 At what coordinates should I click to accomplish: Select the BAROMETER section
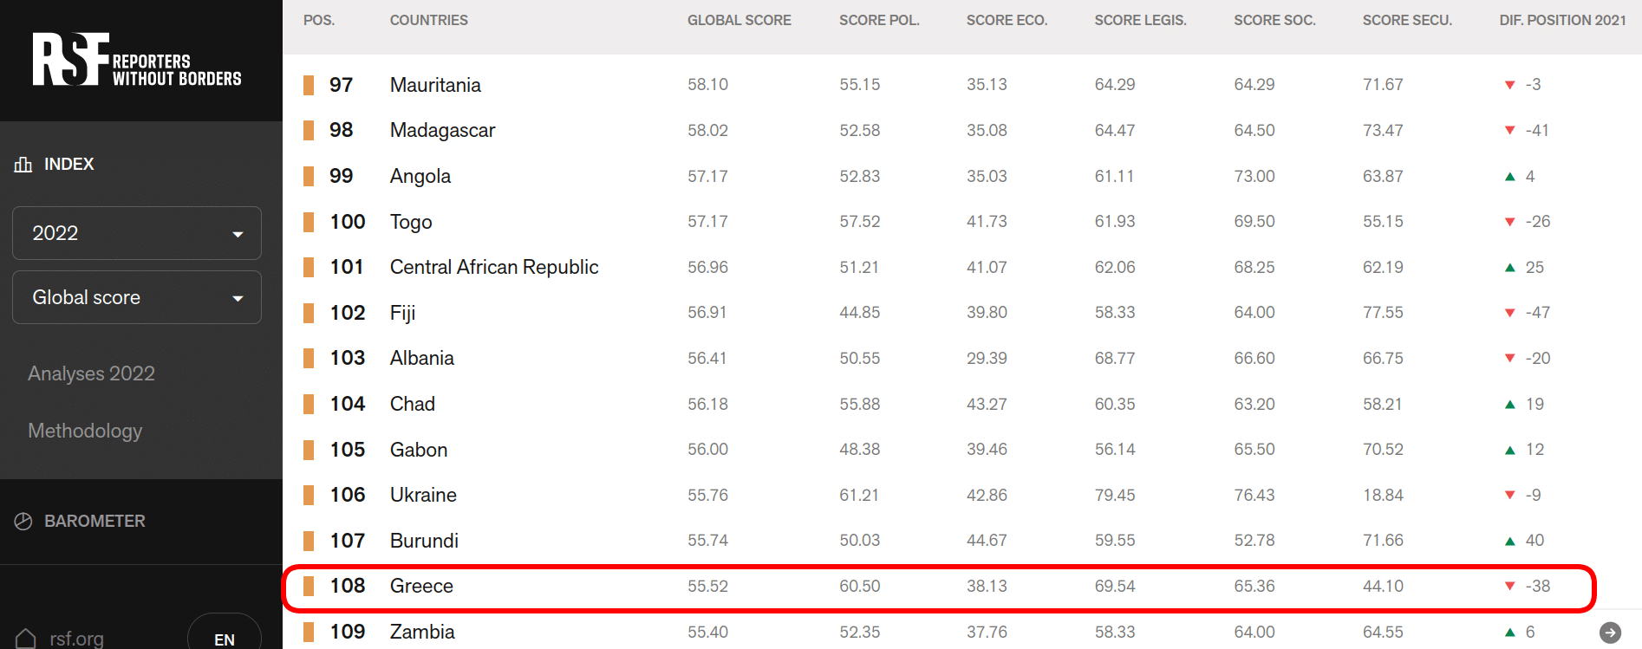(94, 522)
